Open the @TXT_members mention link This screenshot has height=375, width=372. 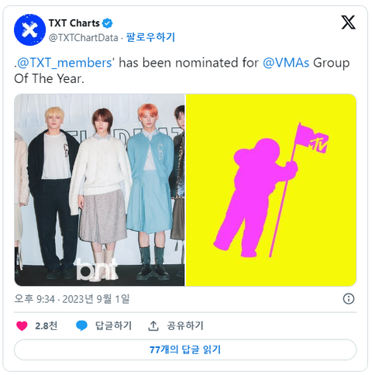pos(64,63)
